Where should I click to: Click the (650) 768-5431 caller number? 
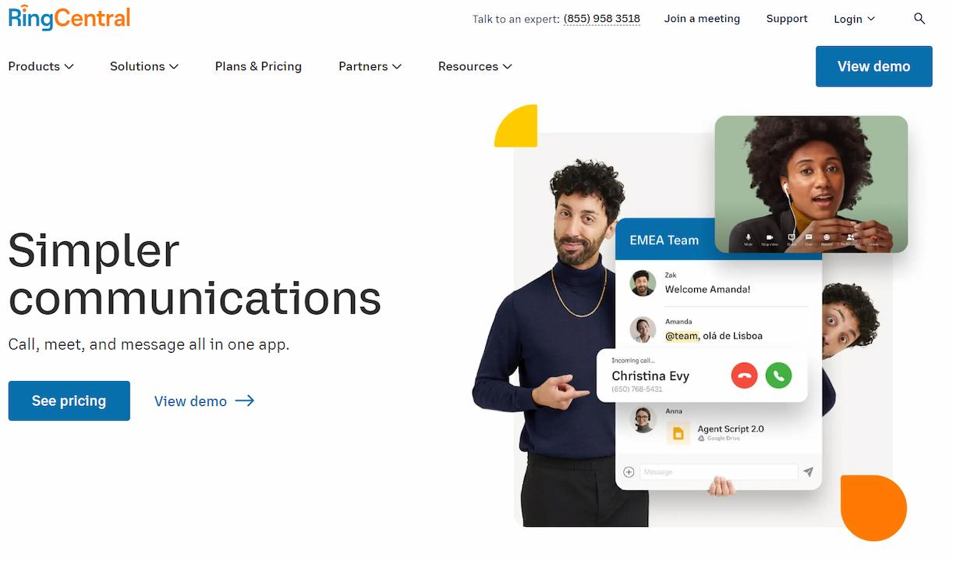pyautogui.click(x=636, y=389)
